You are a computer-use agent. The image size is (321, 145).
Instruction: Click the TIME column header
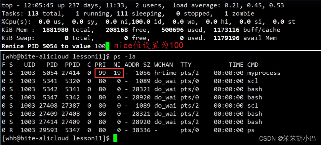click(x=236, y=65)
